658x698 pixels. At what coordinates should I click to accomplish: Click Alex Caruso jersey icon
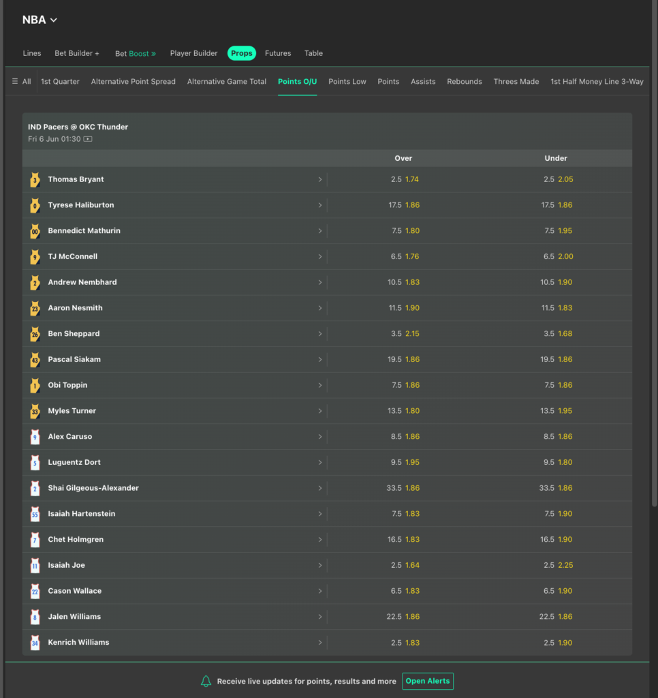coord(35,437)
